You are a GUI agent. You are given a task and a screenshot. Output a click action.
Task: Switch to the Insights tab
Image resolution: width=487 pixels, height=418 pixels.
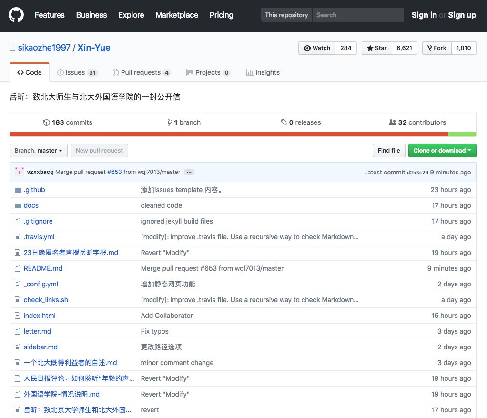point(263,72)
